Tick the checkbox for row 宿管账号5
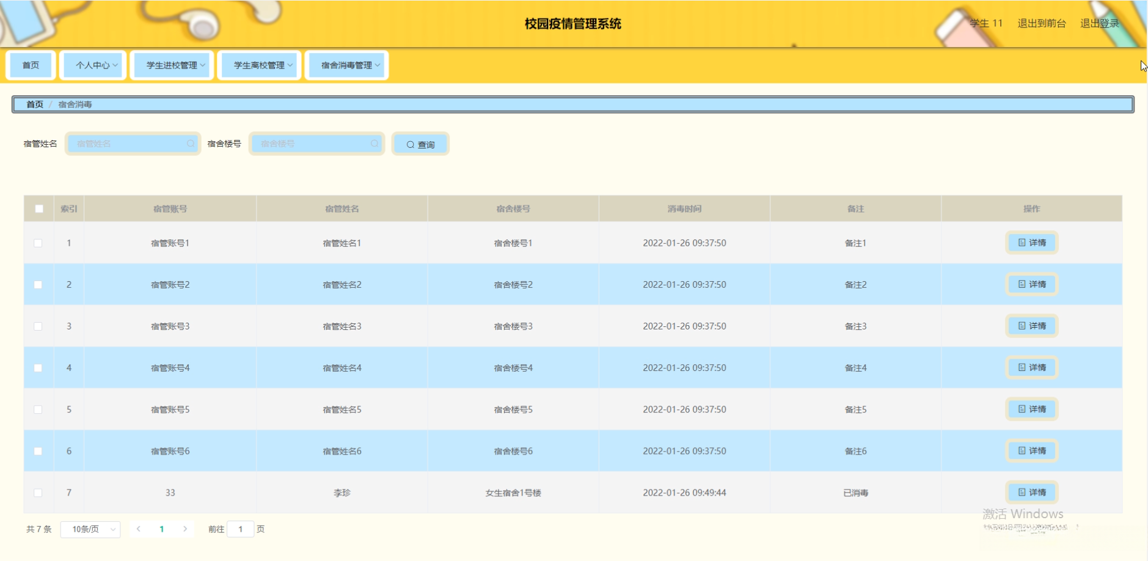This screenshot has width=1148, height=561. click(x=38, y=409)
